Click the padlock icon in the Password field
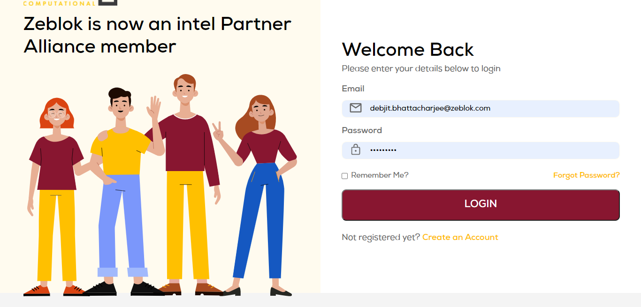Image resolution: width=641 pixels, height=307 pixels. click(356, 150)
